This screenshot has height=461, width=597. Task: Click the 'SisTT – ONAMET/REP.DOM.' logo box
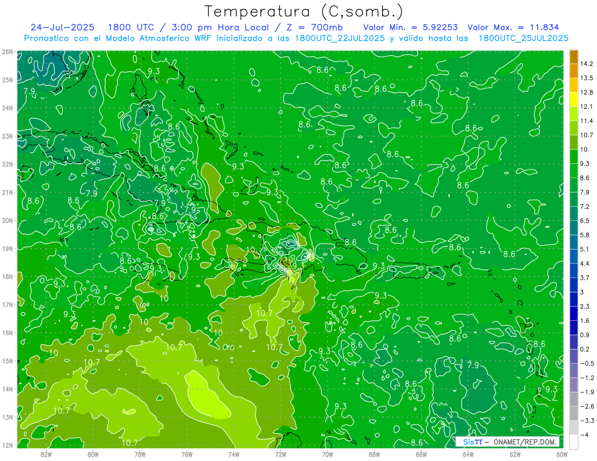point(507,442)
